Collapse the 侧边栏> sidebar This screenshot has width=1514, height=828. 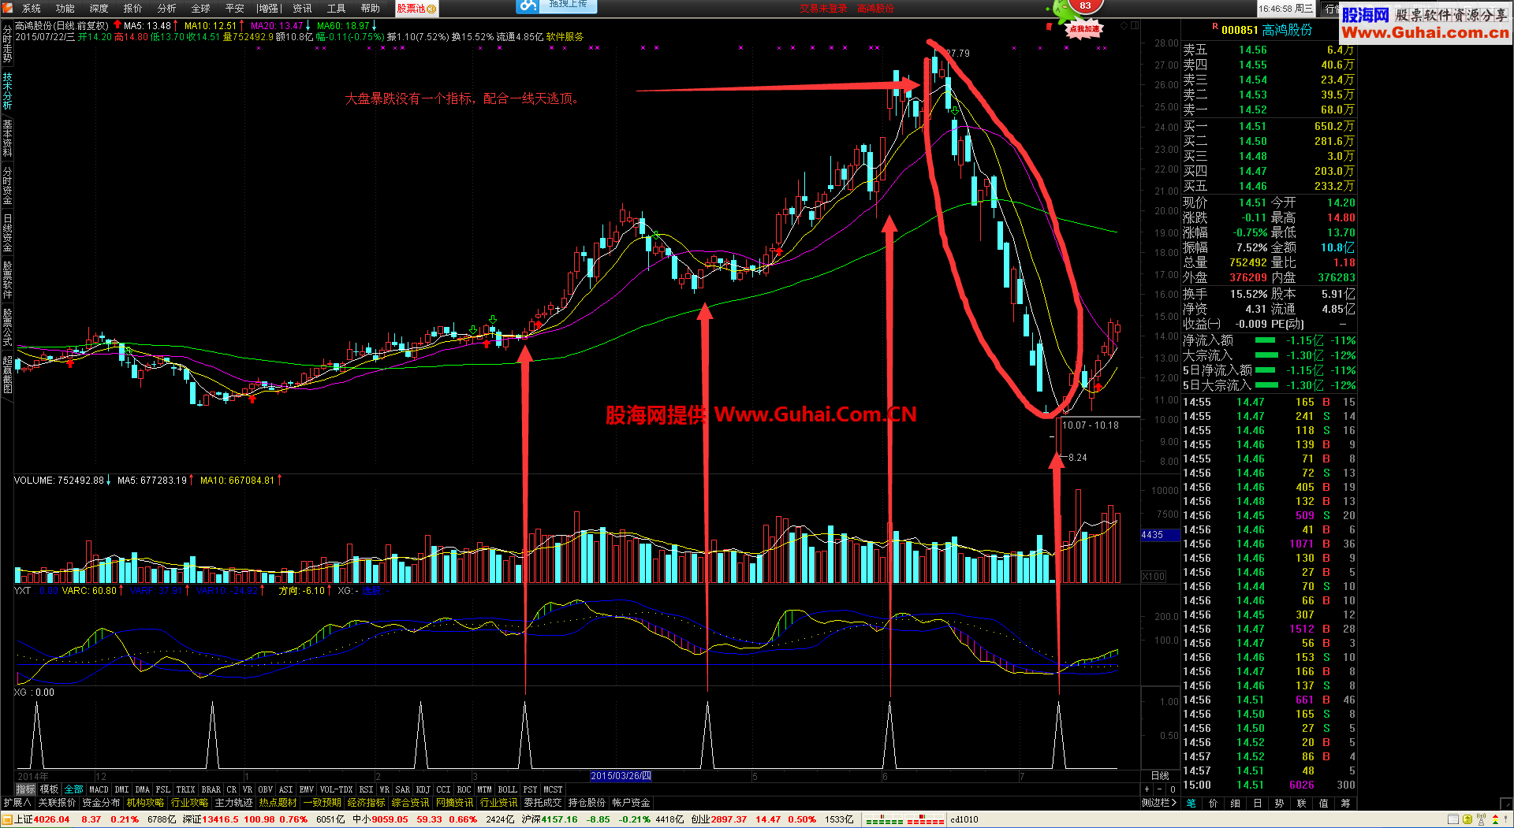click(x=1159, y=803)
